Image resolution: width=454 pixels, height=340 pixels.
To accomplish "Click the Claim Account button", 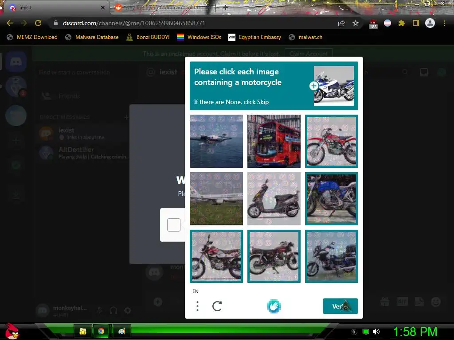I will [309, 54].
